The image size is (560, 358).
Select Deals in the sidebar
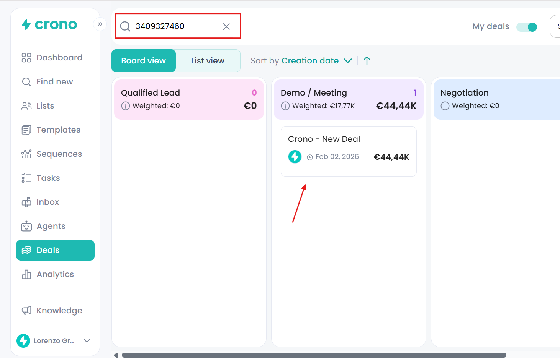pos(55,250)
